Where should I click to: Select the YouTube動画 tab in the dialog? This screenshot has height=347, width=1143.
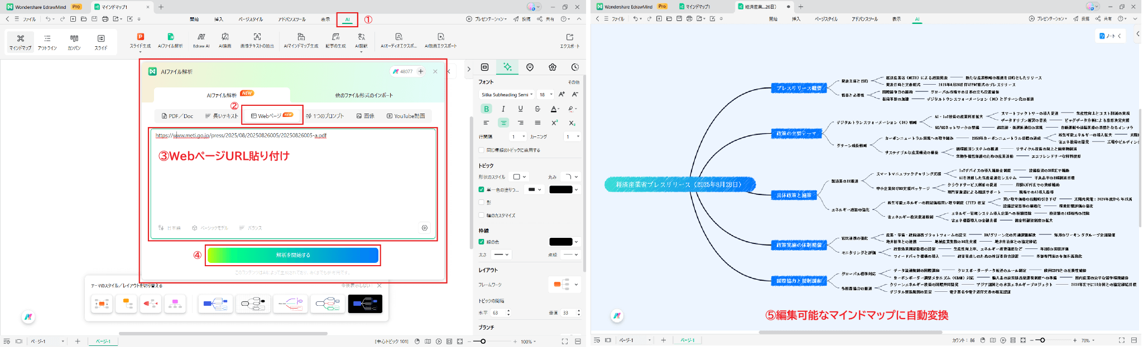406,116
